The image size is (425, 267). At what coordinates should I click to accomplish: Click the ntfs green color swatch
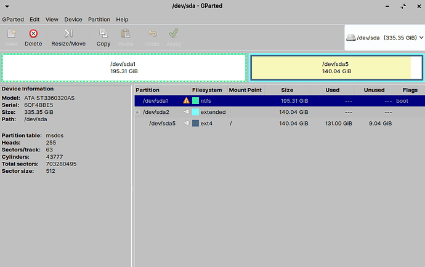click(x=195, y=101)
